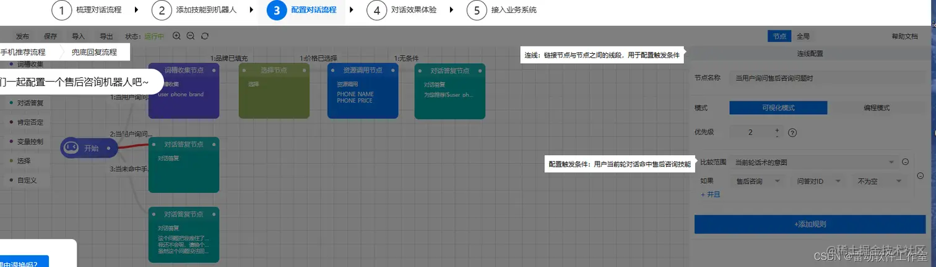Switch to 兜底回复流程 flow tab
936x267 pixels.
point(94,53)
